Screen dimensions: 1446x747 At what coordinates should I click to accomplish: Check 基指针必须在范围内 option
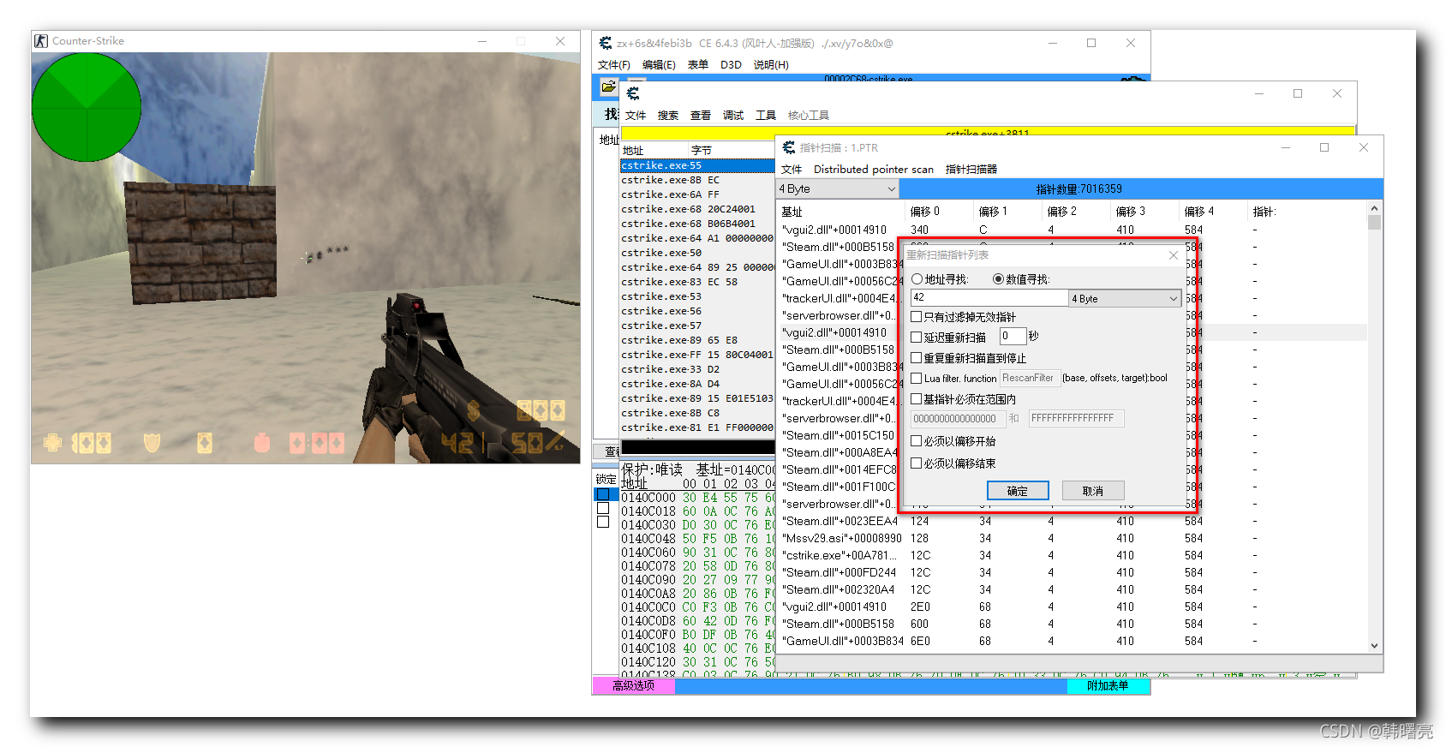(917, 399)
